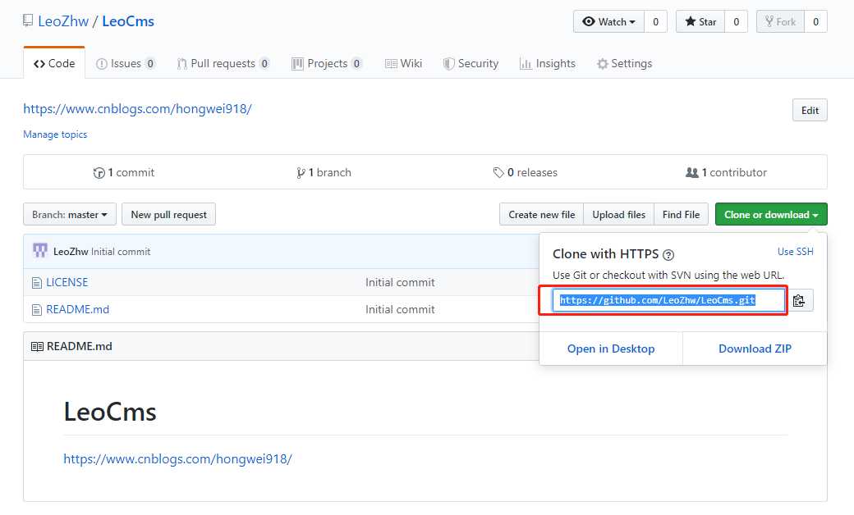Switch to the Settings tab
Screen dimensions: 854x515
pyautogui.click(x=624, y=64)
